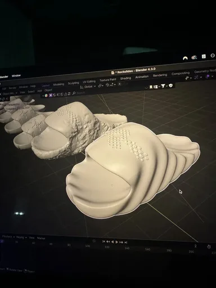Screen dimensions: 216x288
Task: Open the UV Editing workspace tab
Action: click(x=89, y=82)
